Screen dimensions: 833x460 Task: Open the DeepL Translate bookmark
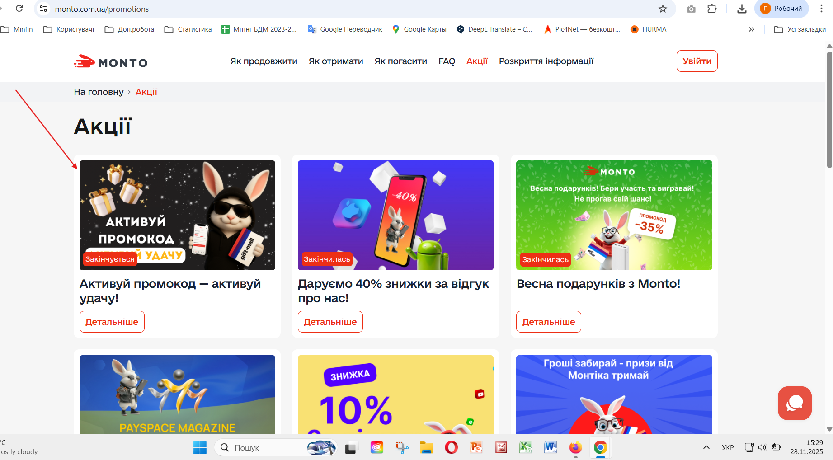click(494, 29)
